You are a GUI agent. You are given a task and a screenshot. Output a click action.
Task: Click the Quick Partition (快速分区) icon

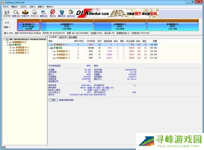[34, 13]
